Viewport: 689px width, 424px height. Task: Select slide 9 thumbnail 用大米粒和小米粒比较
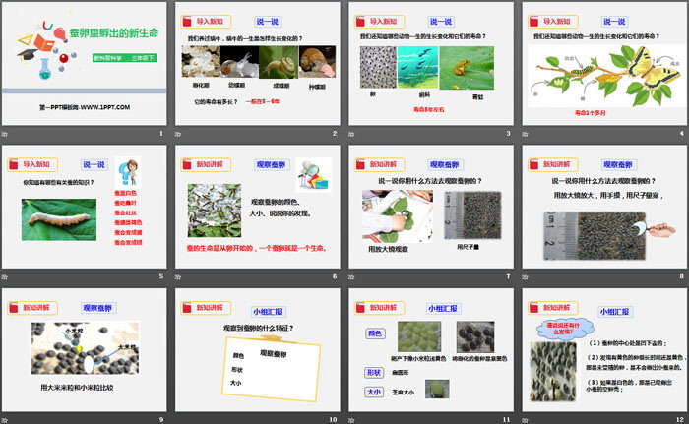click(x=84, y=350)
